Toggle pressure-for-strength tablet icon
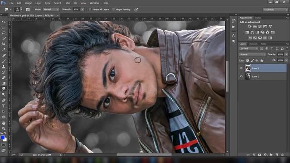 click(136, 10)
